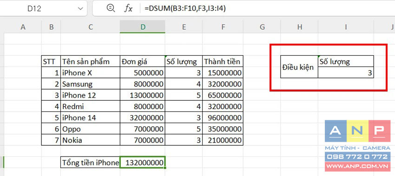The image size is (395, 176).
Task: Select the 'iPhone 12' cell
Action: 91,95
